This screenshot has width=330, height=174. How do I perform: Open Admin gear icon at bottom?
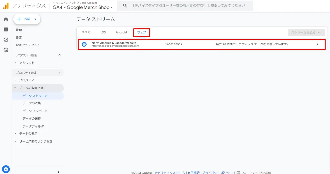(6, 169)
